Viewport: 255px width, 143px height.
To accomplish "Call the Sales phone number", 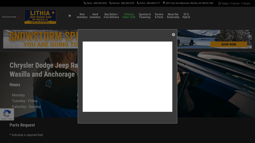I will pos(100,3).
